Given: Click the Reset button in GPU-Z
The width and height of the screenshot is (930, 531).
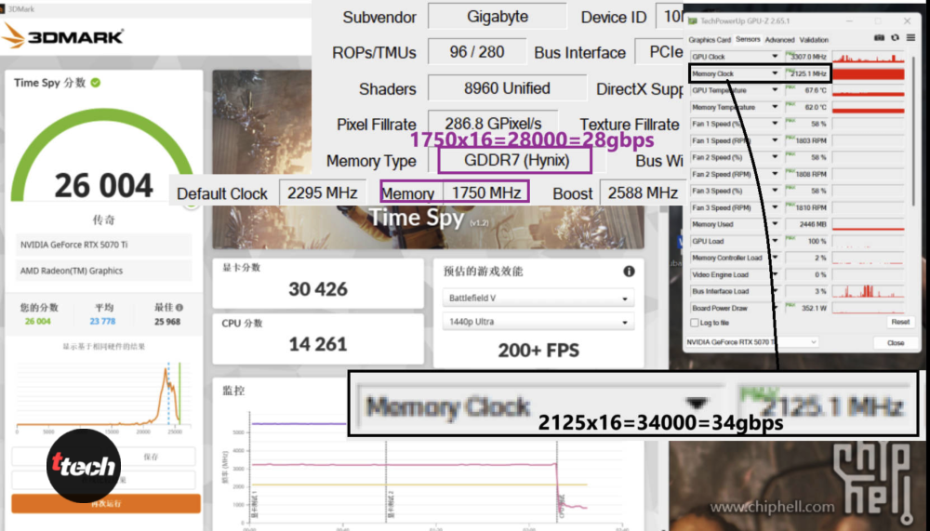Looking at the screenshot, I should click(899, 322).
